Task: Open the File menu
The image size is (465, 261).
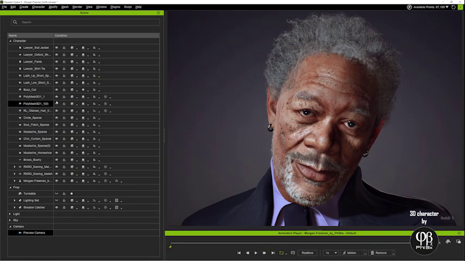Action: point(4,7)
